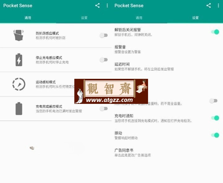Screen dimensions: 223x183
Task: Open 广告同意书 preferences
Action: click(167, 152)
